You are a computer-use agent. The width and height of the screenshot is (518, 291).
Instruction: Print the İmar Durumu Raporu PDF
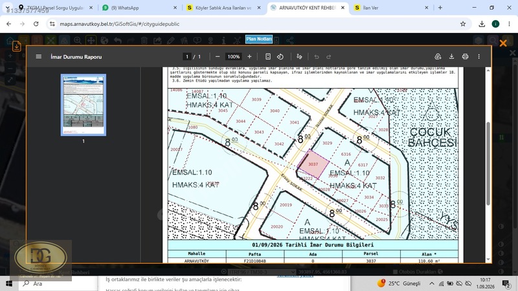(x=465, y=57)
